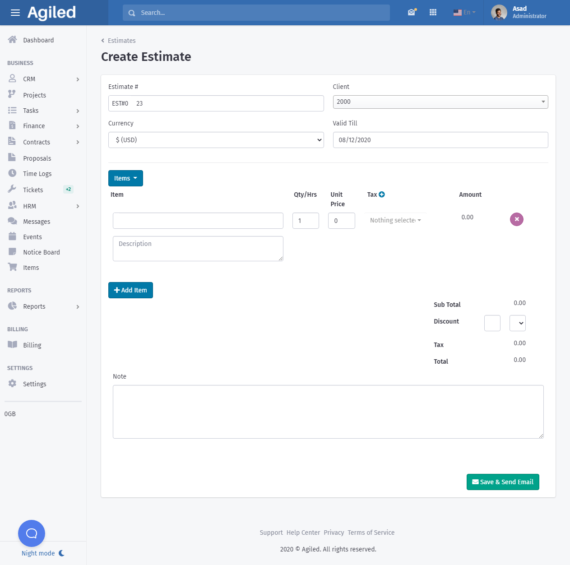This screenshot has width=570, height=565.
Task: Click the Asad profile avatar
Action: point(499,13)
